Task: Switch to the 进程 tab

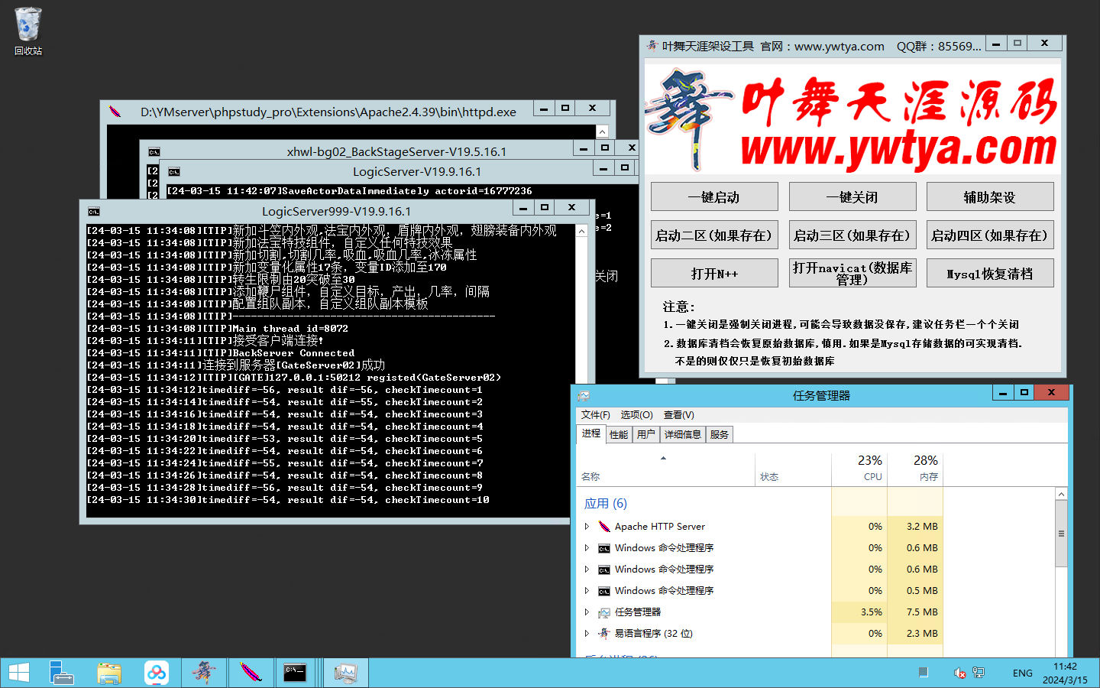Action: coord(591,433)
